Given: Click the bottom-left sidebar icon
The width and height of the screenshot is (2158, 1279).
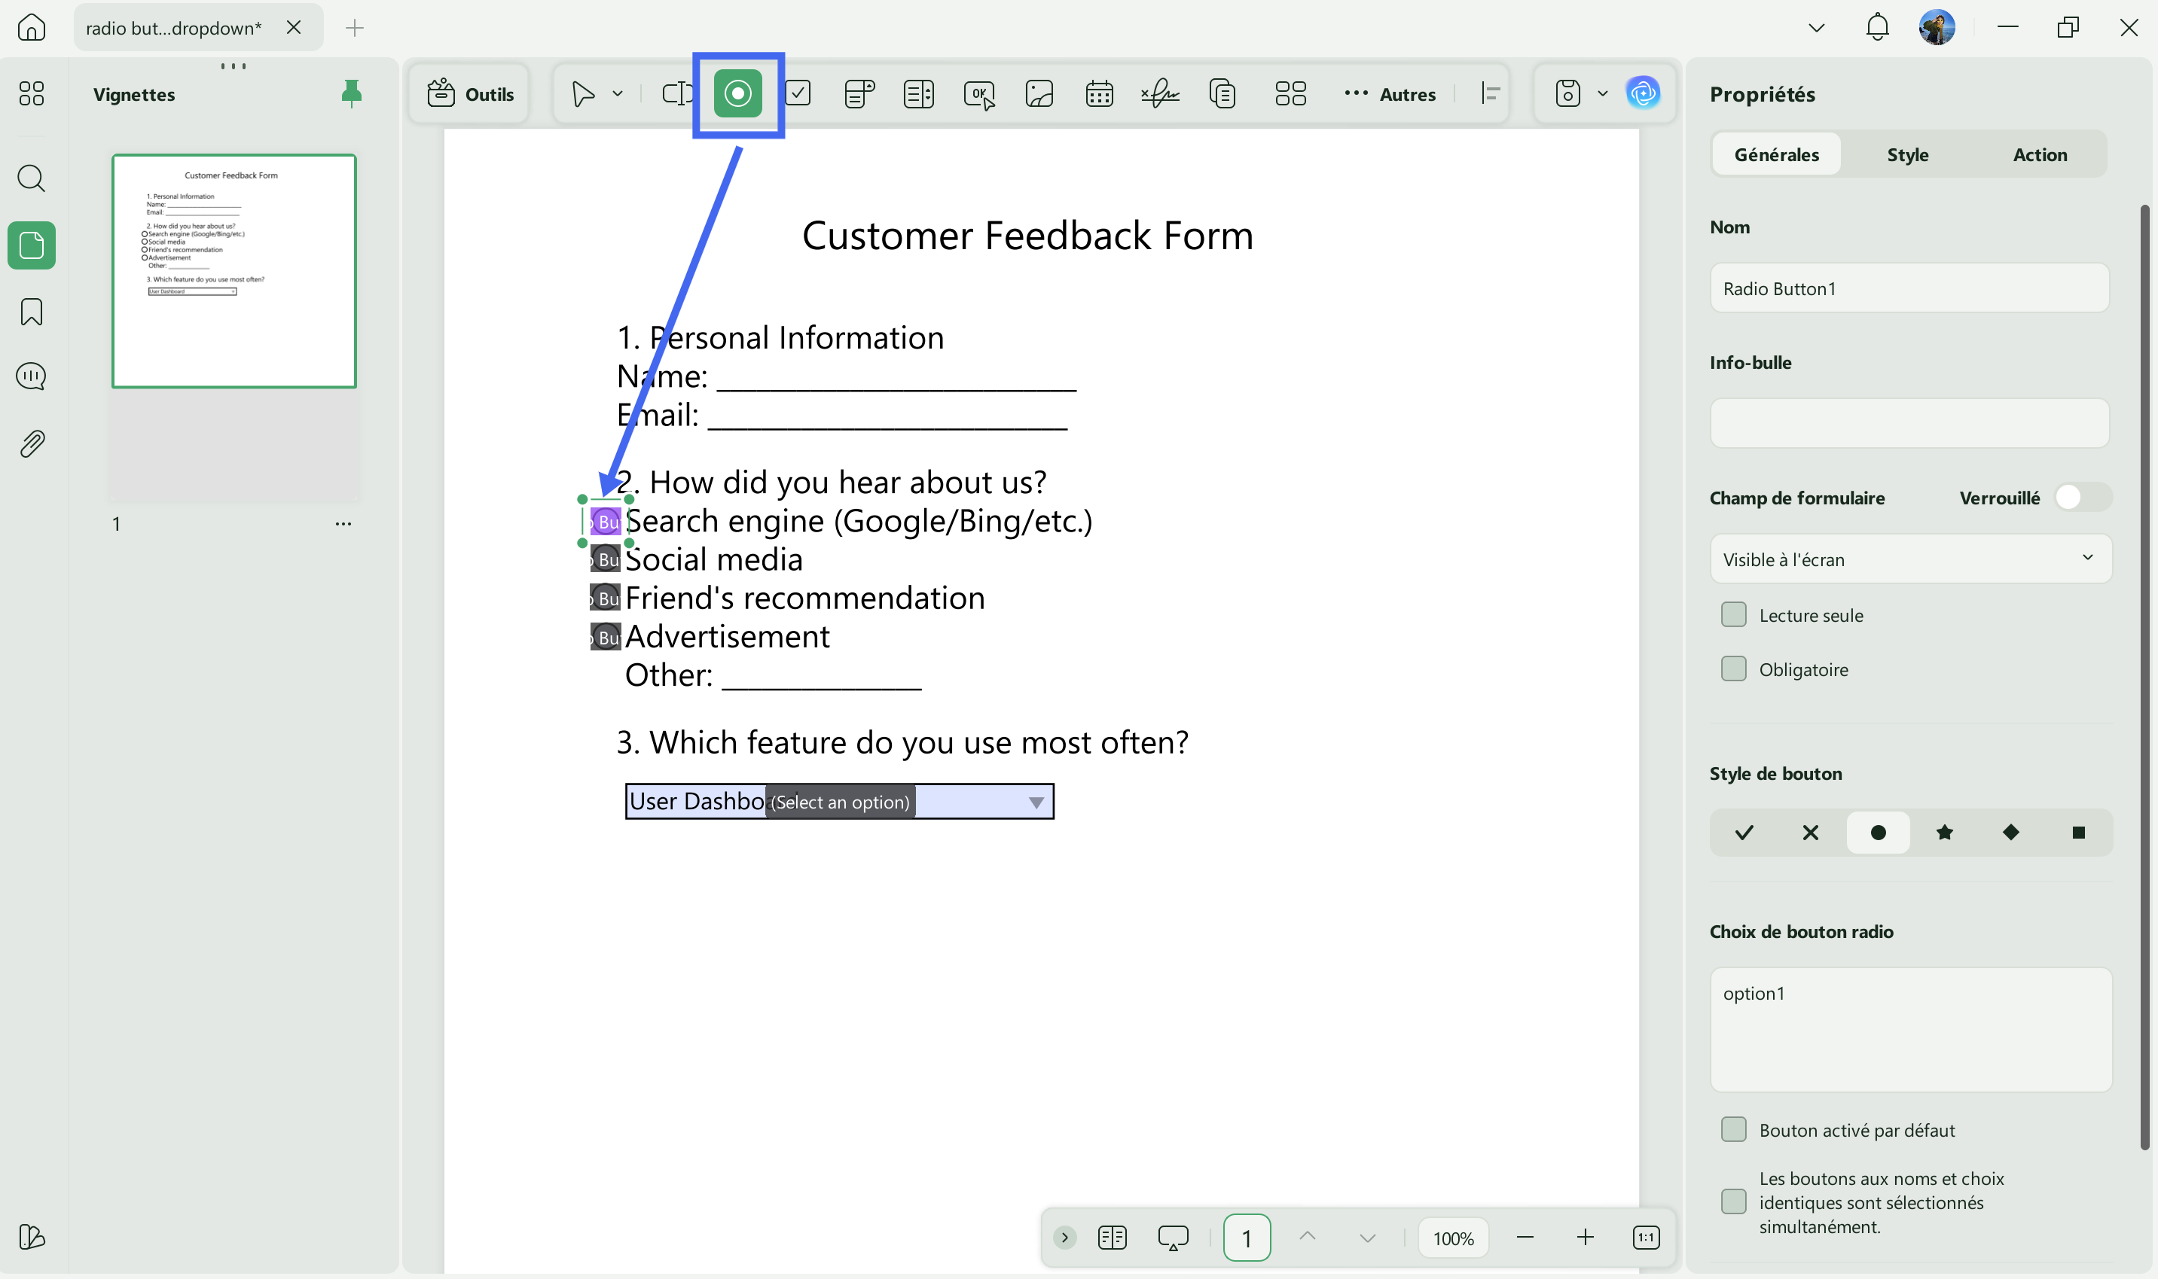Looking at the screenshot, I should pos(32,1237).
